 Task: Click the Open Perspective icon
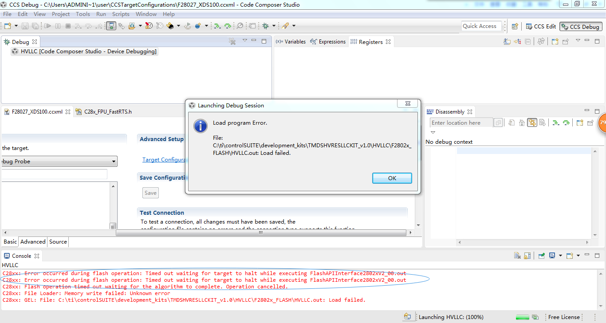point(515,27)
